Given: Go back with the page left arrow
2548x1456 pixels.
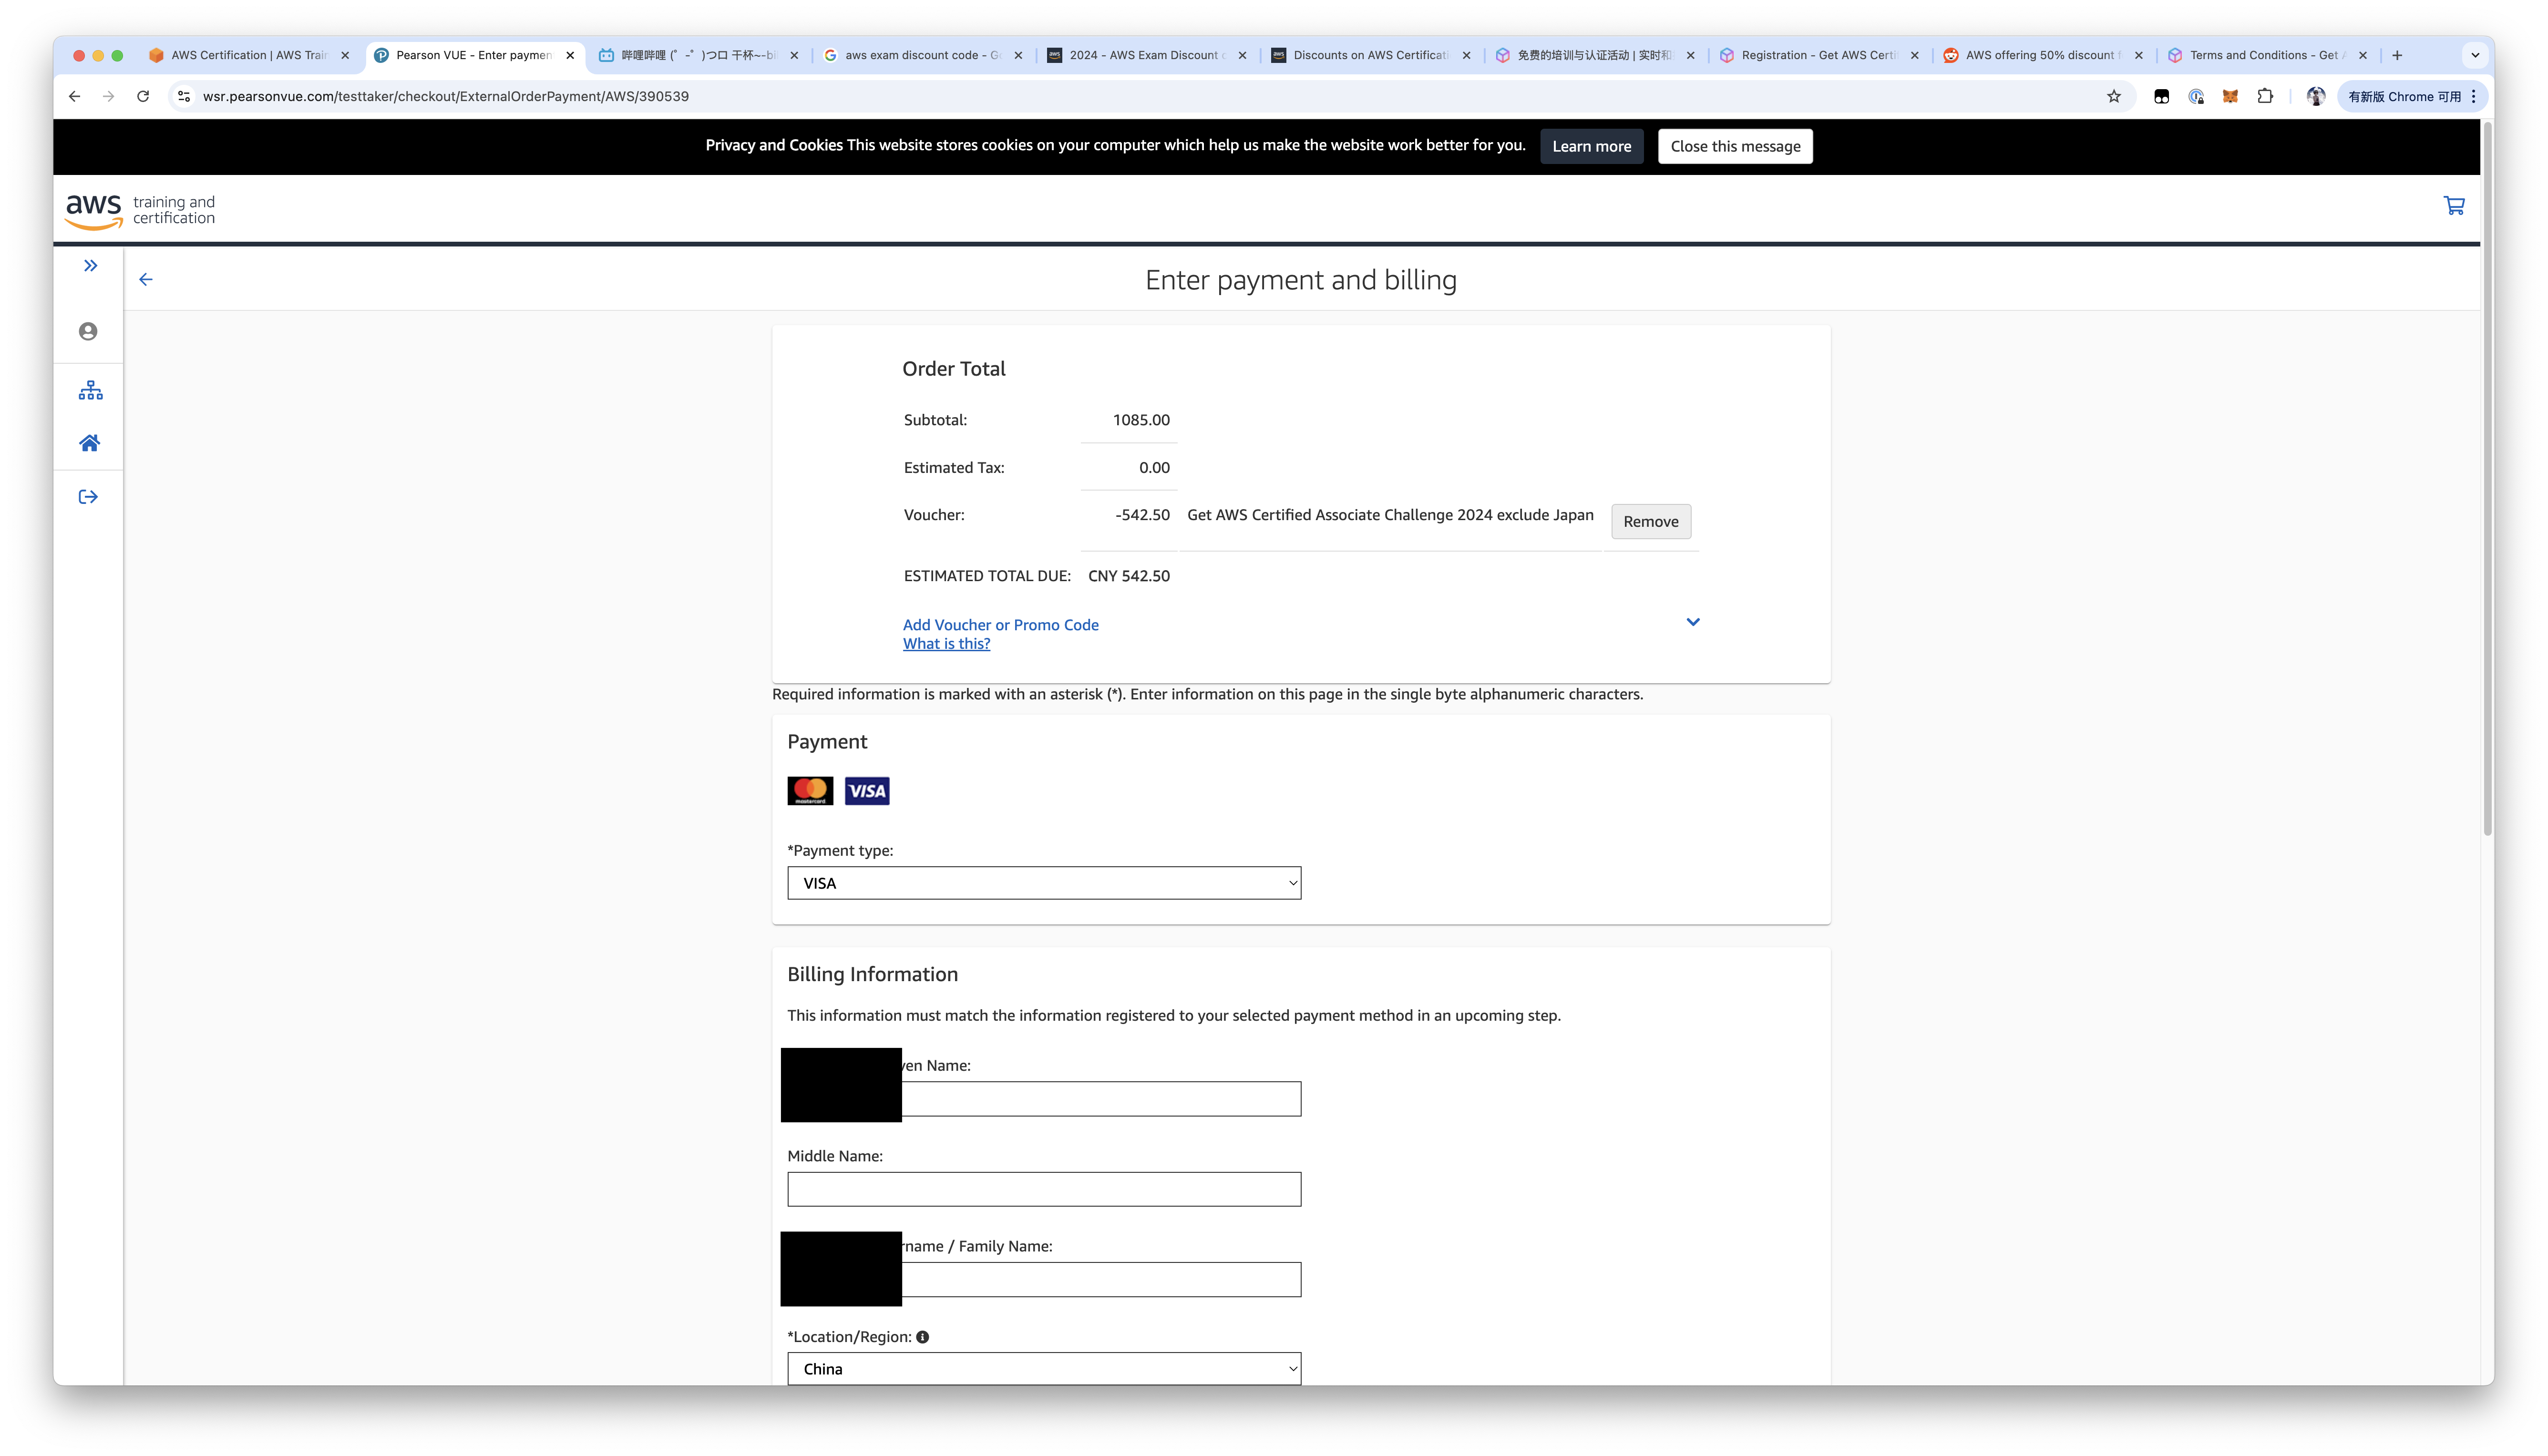Looking at the screenshot, I should [x=146, y=279].
